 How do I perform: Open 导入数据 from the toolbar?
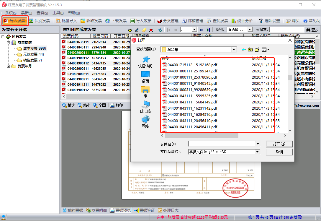141,21
